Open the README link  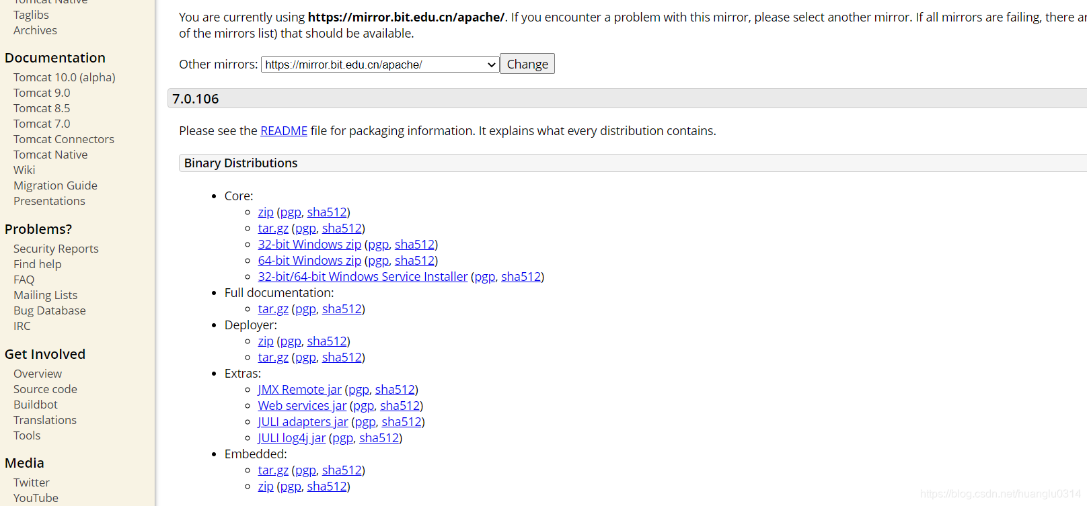coord(284,130)
